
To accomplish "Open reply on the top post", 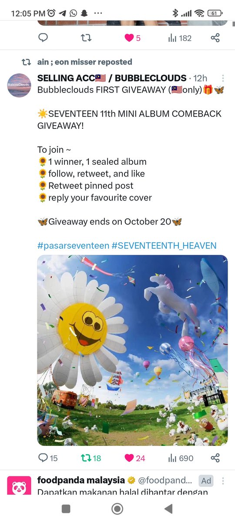I will pos(43,38).
